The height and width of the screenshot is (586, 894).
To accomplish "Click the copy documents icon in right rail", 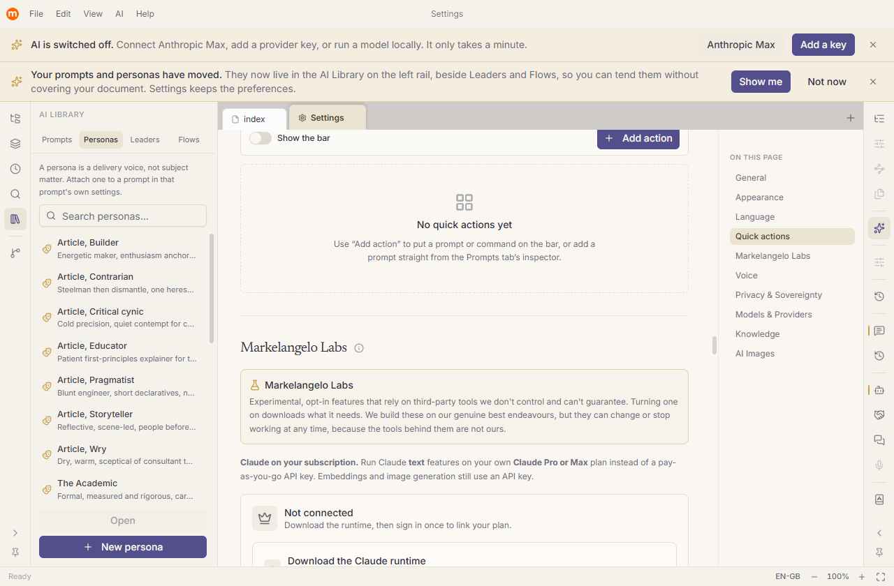I will tap(879, 194).
